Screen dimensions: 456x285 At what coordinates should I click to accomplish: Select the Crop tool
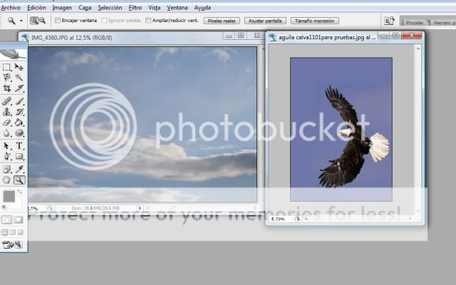click(6, 88)
